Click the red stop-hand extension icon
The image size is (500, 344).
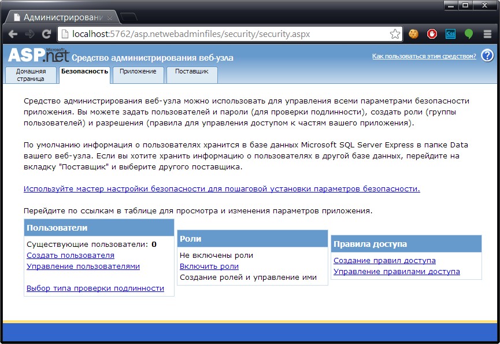(x=432, y=34)
